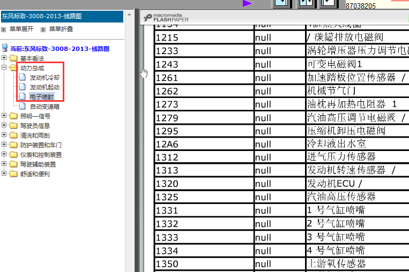
Task: Click the folder icon of 清洗和雨刮
Action: pyautogui.click(x=13, y=135)
